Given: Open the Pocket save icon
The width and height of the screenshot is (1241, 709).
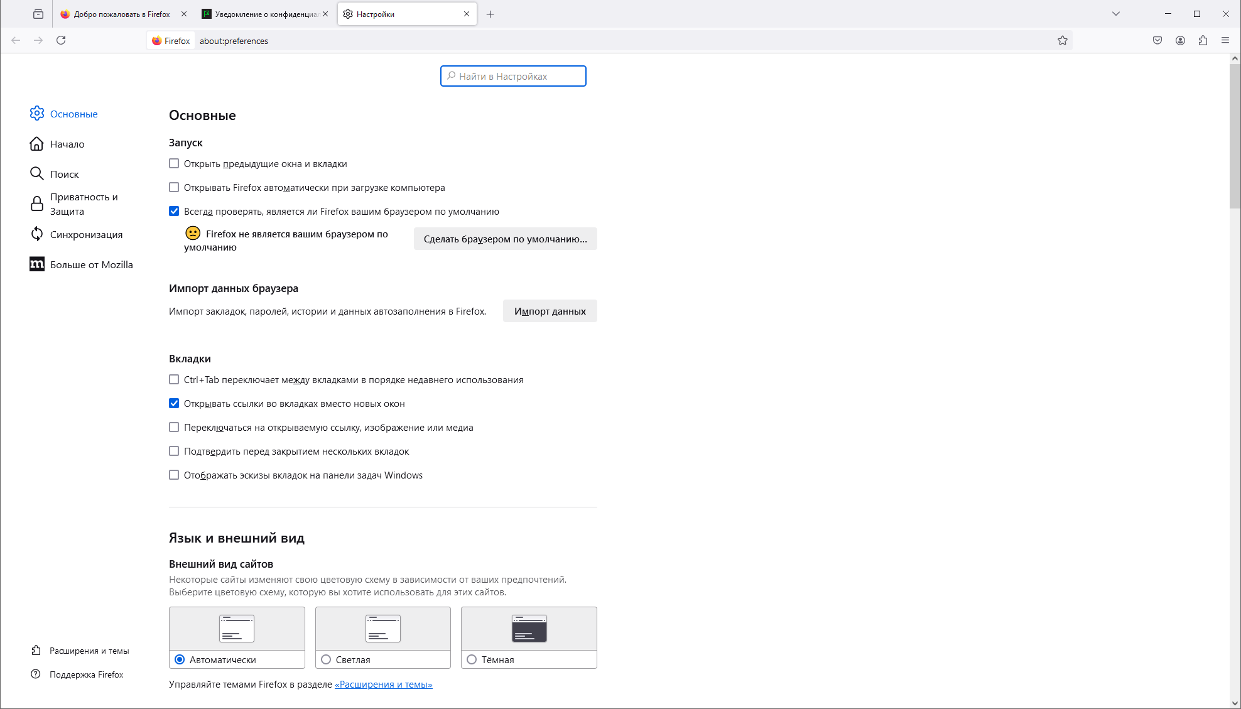Looking at the screenshot, I should click(1157, 40).
